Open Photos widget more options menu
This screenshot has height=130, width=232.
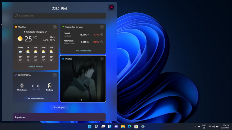coord(102,59)
